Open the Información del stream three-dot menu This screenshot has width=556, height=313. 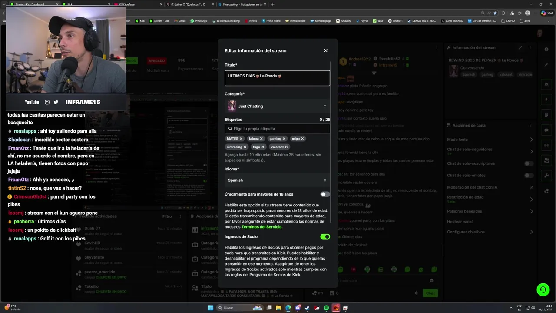point(530,48)
